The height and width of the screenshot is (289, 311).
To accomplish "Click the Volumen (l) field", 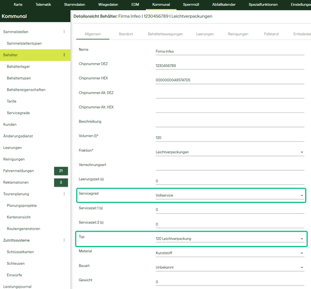I will [230, 138].
